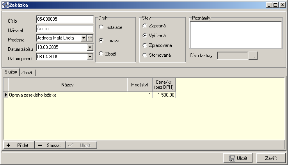Mark the order as Stornovaná
This screenshot has width=288, height=165.
click(x=145, y=55)
